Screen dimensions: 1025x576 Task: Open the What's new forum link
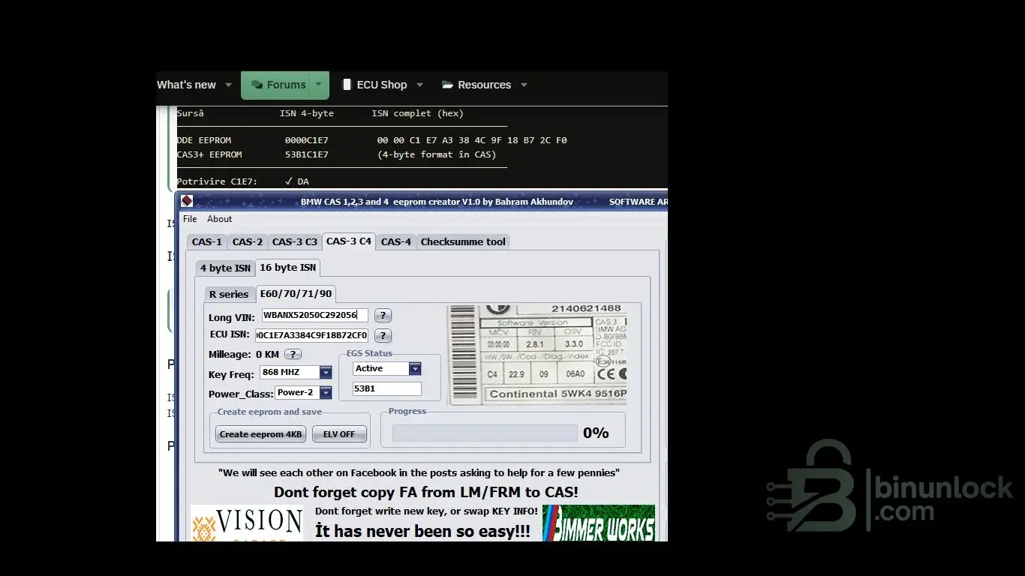click(186, 85)
